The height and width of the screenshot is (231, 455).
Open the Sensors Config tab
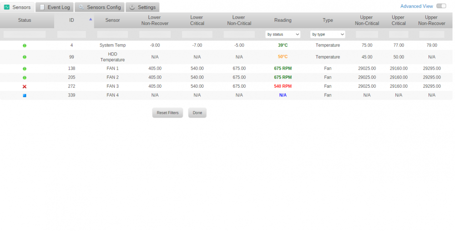(x=100, y=7)
